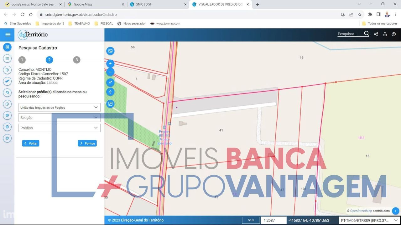
Task: Click the target locate sidebar icon
Action: pos(7,115)
